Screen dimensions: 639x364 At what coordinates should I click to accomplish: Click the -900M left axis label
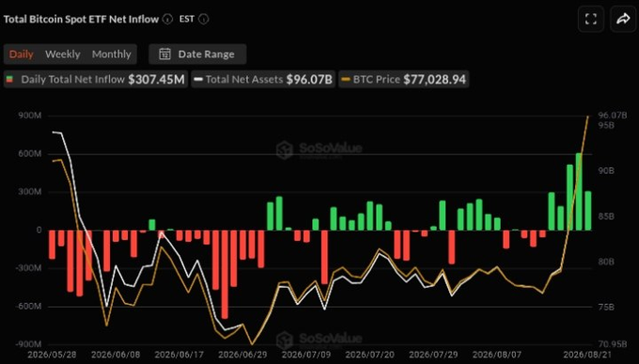(x=27, y=344)
